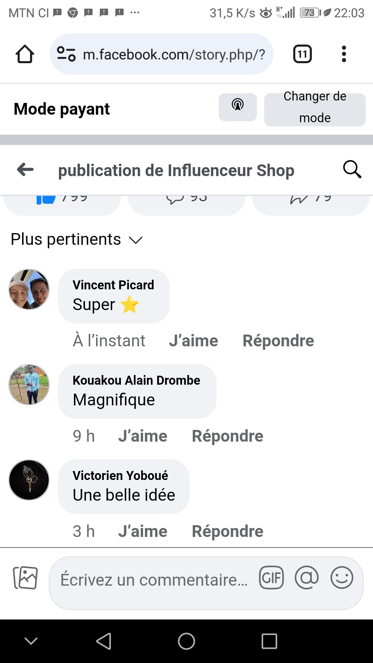Image resolution: width=373 pixels, height=663 pixels.
Task: Focus the Écrivez un commentaire field
Action: click(154, 580)
